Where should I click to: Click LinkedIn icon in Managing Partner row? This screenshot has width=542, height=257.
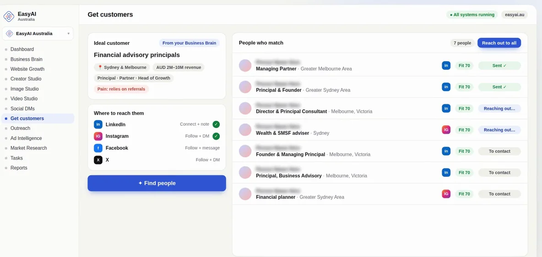click(446, 66)
